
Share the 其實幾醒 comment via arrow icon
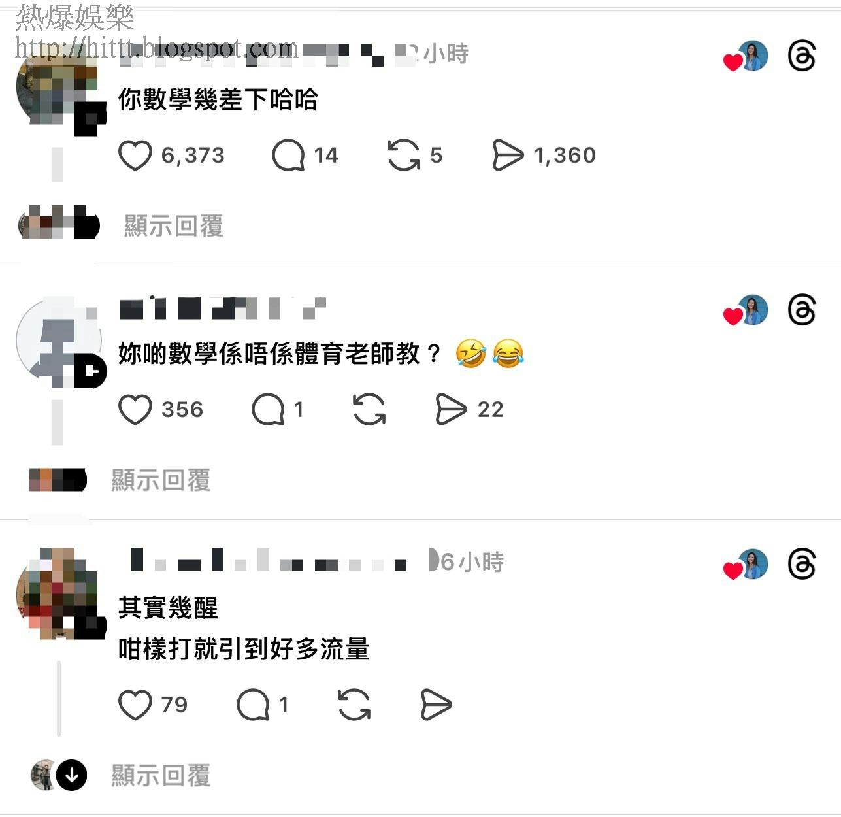tap(436, 705)
